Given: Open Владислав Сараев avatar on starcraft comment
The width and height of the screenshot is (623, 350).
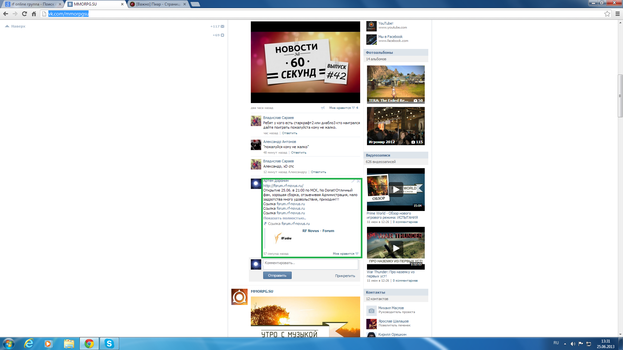Looking at the screenshot, I should coord(256,121).
